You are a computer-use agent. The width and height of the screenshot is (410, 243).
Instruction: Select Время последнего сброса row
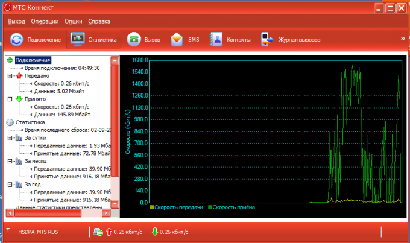(68, 130)
